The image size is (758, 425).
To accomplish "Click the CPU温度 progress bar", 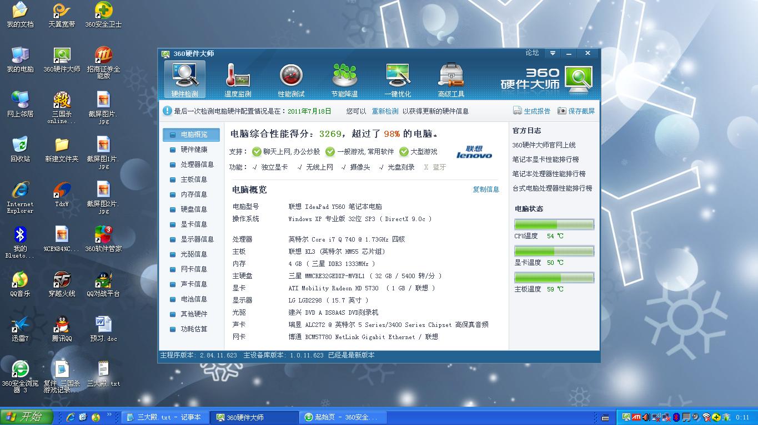I will coord(554,224).
